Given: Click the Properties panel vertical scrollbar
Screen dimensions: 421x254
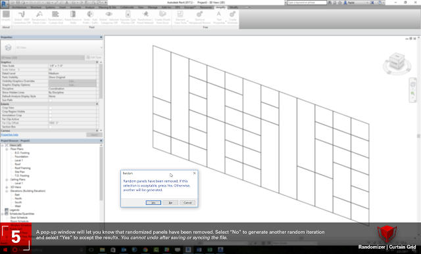Looking at the screenshot, I should tap(101, 80).
